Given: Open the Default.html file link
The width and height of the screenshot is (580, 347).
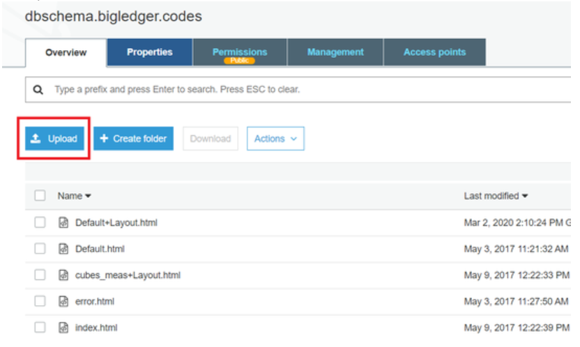Looking at the screenshot, I should point(100,249).
